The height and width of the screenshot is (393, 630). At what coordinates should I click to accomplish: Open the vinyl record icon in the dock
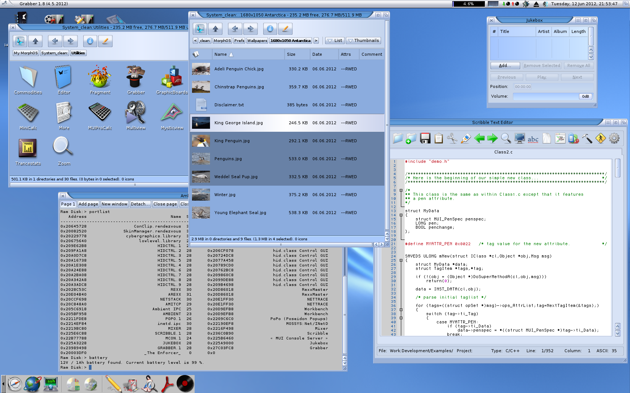point(185,384)
